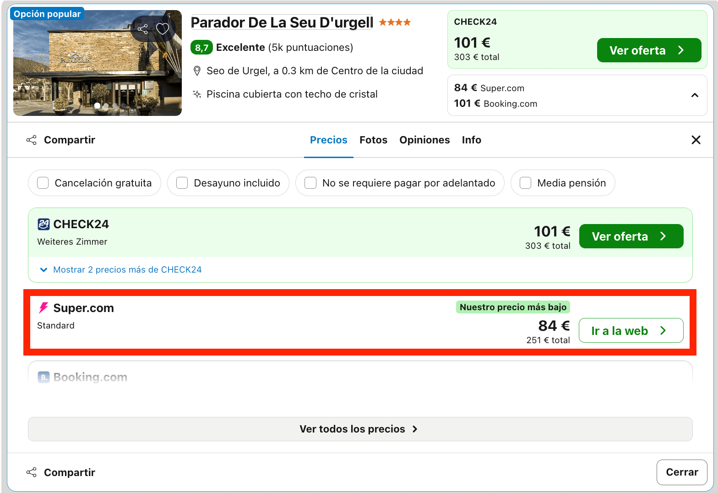Click Excelente (5k puntuaciones) text
The width and height of the screenshot is (718, 493).
284,48
